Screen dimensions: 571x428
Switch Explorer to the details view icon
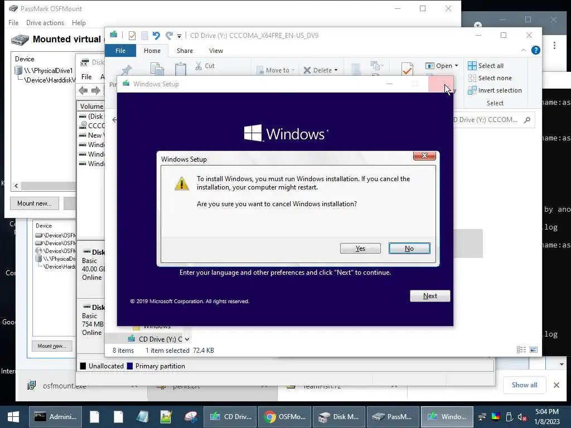(521, 350)
